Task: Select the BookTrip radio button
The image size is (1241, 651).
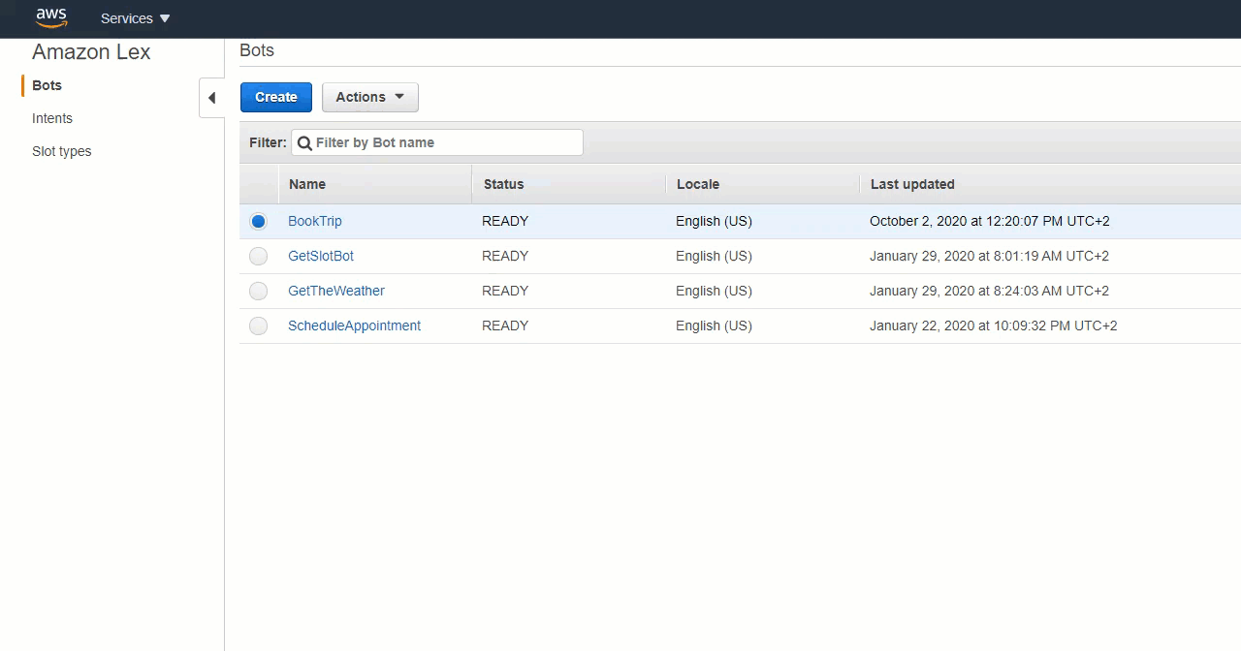Action: 258,221
